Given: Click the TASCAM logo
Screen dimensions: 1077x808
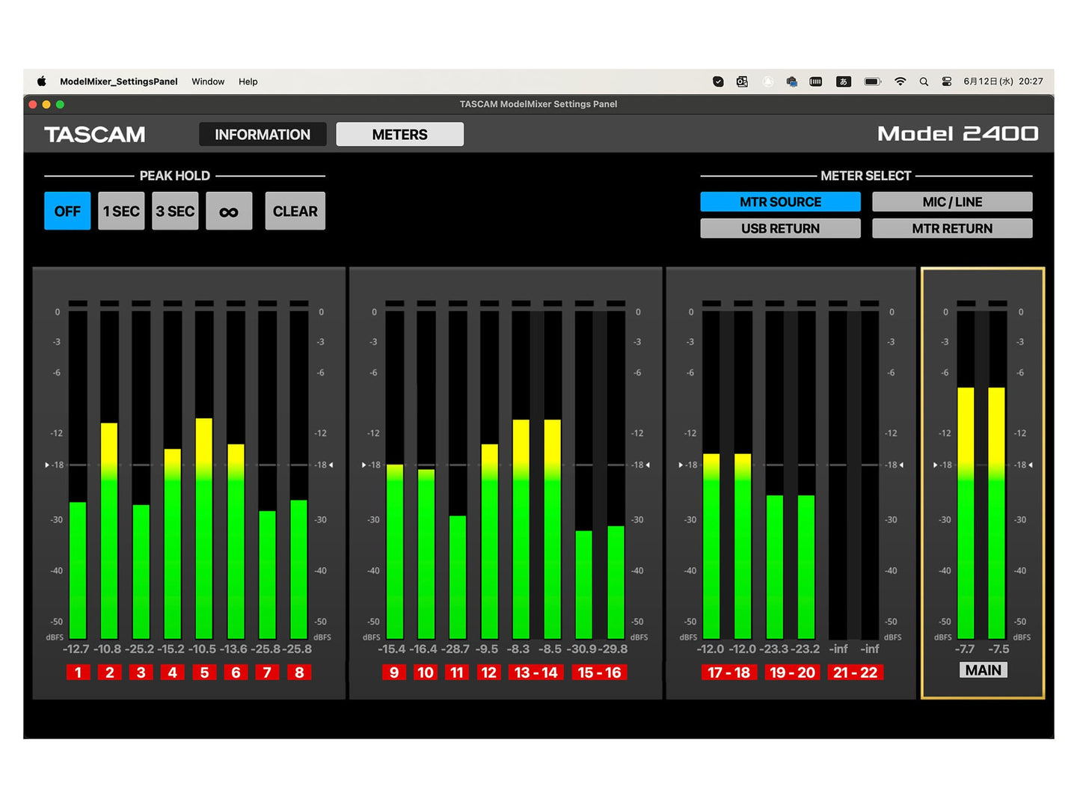Looking at the screenshot, I should [95, 135].
